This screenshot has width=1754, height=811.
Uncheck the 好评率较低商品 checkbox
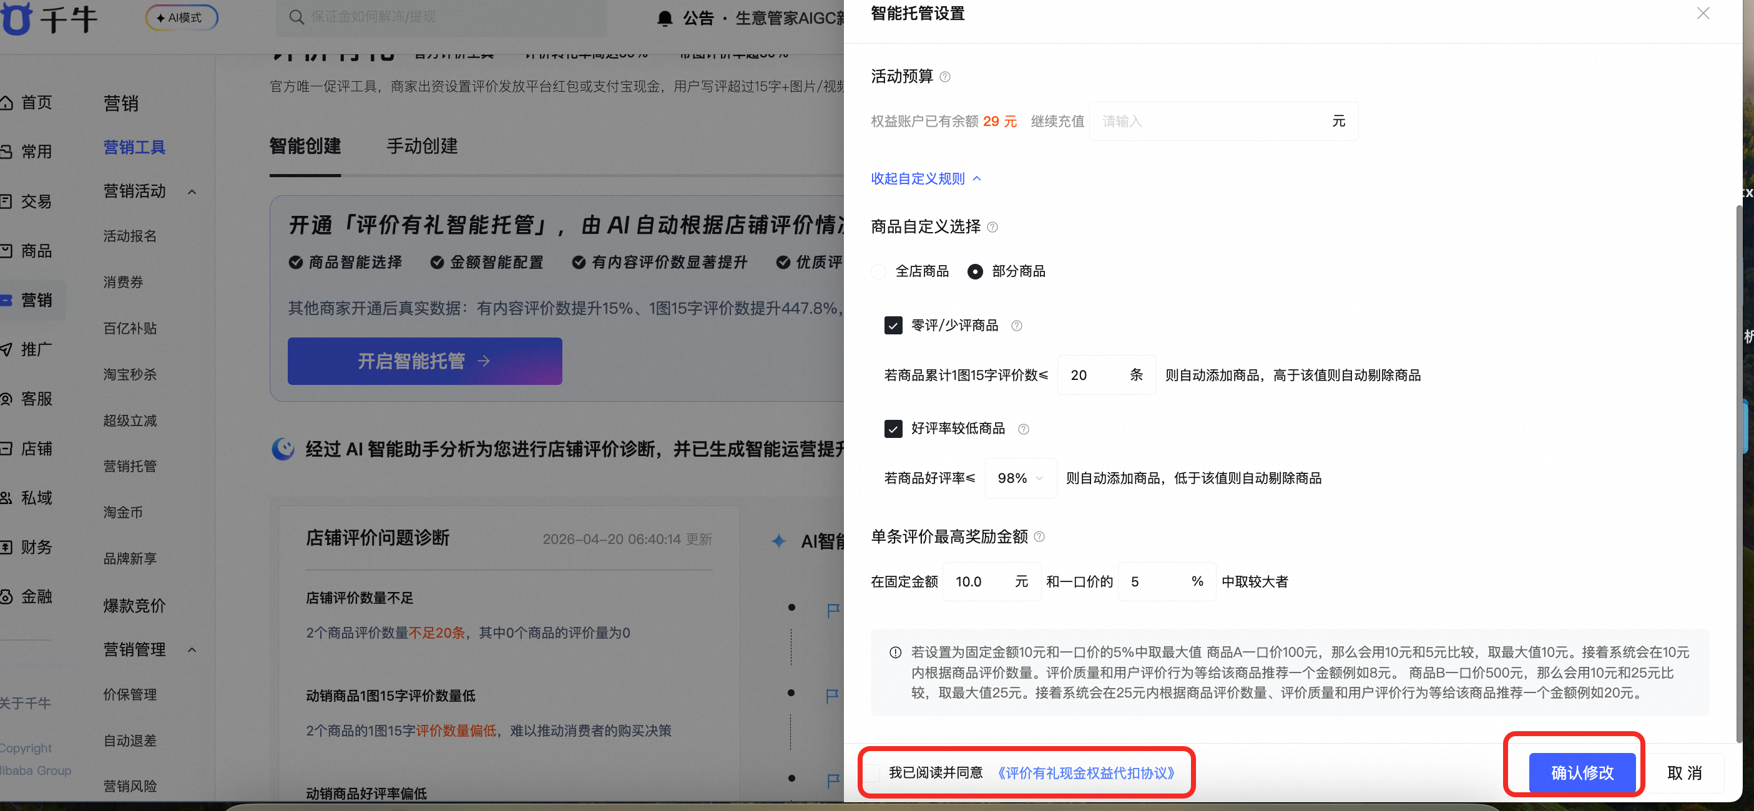click(x=893, y=429)
